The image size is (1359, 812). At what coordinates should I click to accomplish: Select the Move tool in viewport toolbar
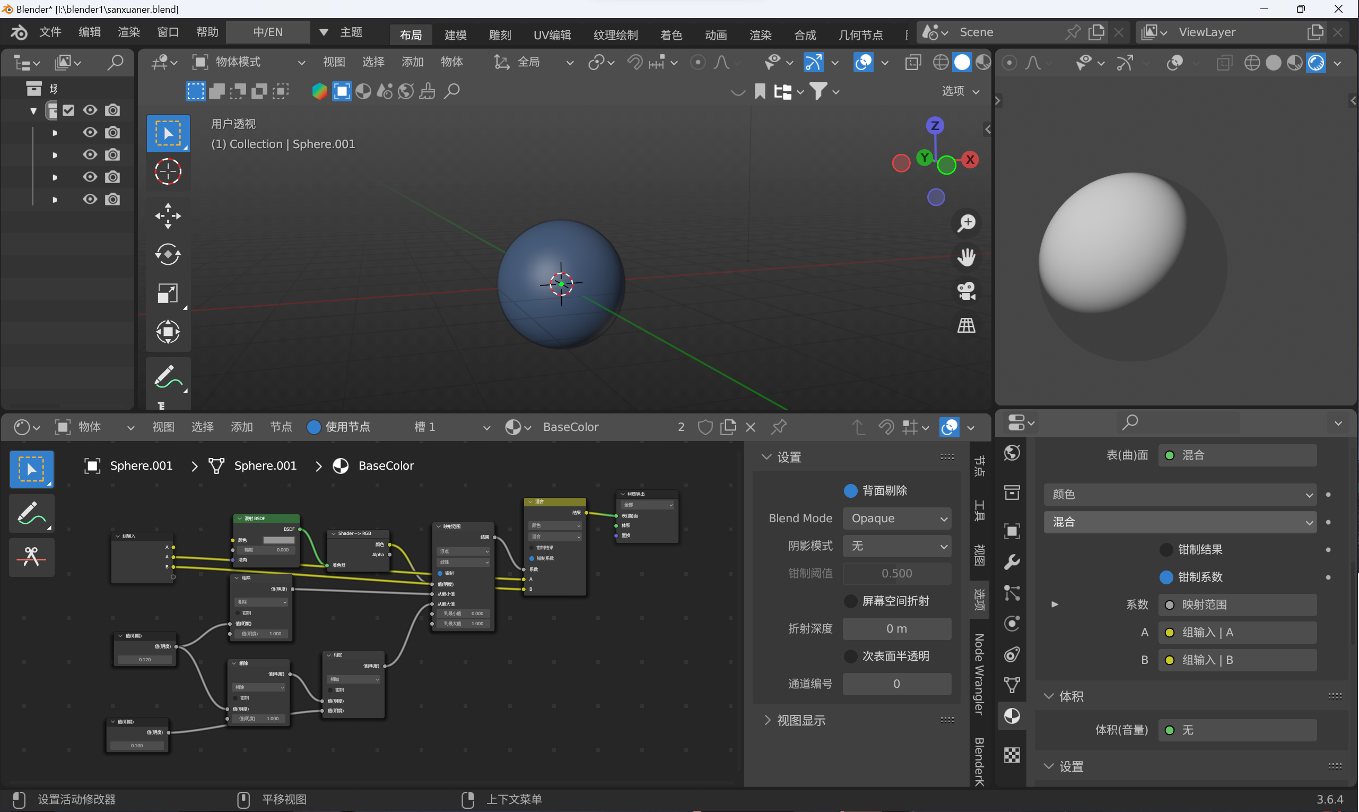coord(168,215)
